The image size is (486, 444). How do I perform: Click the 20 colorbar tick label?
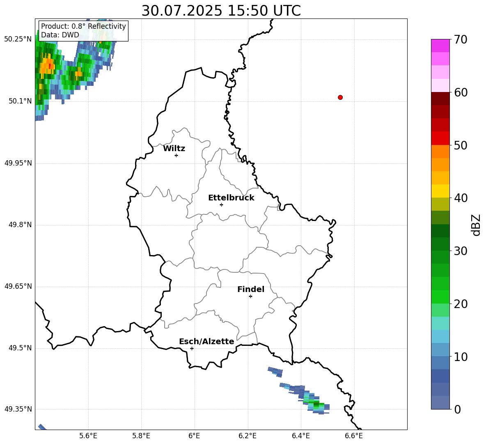[x=460, y=304]
